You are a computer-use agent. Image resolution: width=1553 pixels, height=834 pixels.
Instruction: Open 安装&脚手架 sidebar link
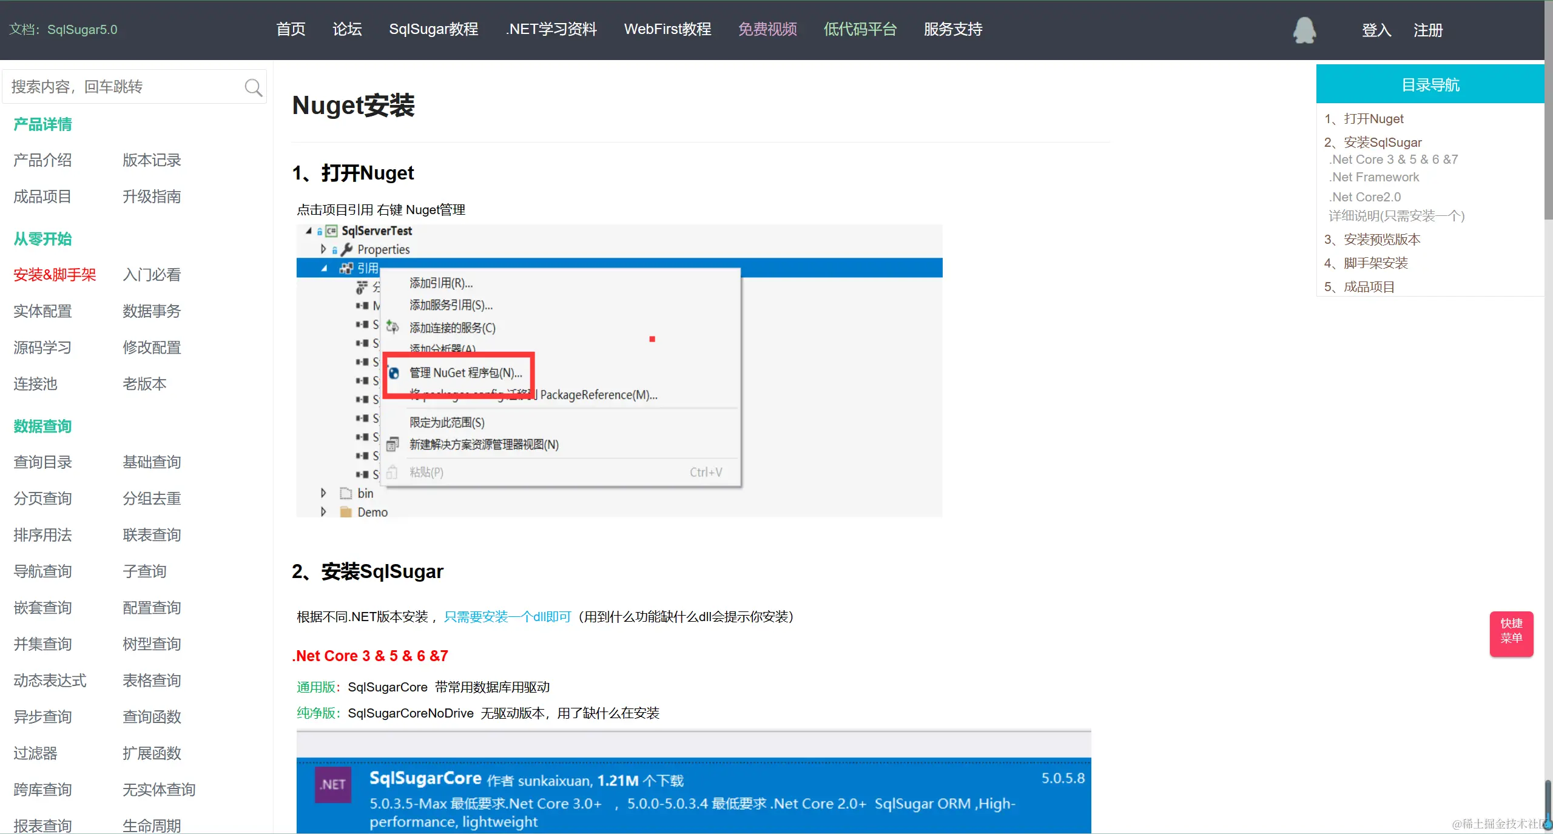tap(55, 275)
